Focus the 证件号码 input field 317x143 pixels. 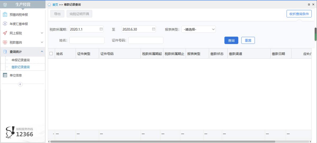click(x=146, y=40)
